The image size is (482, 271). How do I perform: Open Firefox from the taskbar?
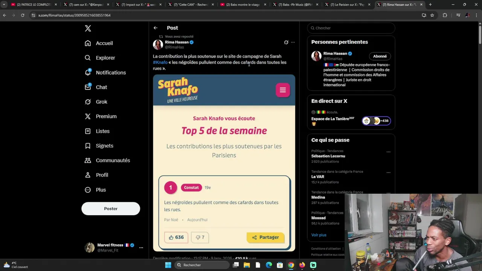coord(302,265)
